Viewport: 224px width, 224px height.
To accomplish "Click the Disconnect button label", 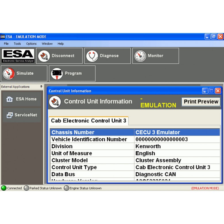I will click(x=63, y=56).
